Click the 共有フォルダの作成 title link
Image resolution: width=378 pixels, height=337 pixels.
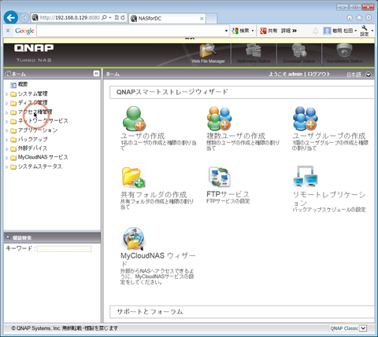pyautogui.click(x=154, y=195)
